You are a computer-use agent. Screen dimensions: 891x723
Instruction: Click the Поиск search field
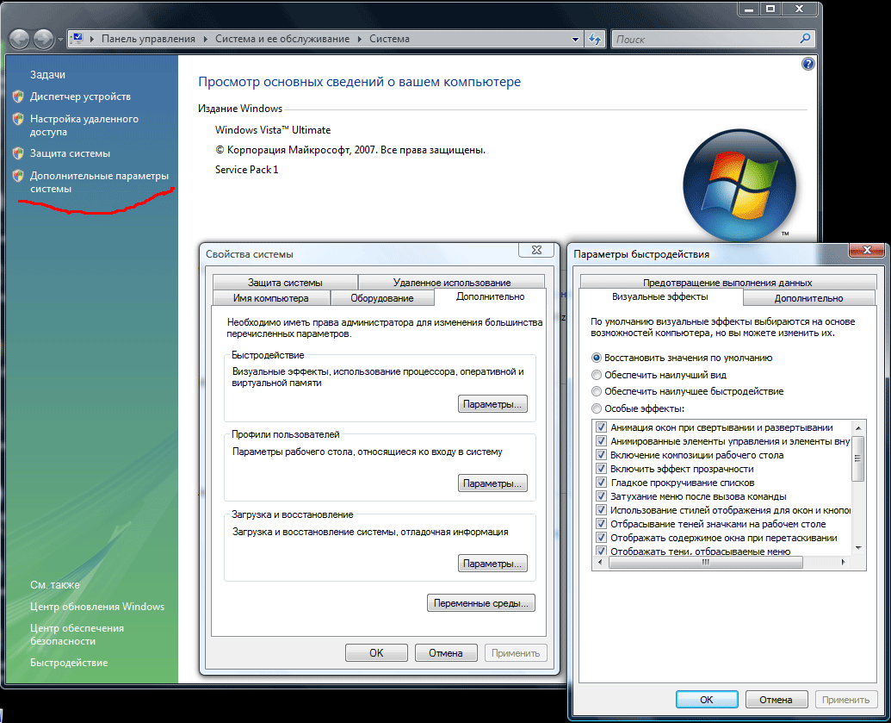point(705,40)
